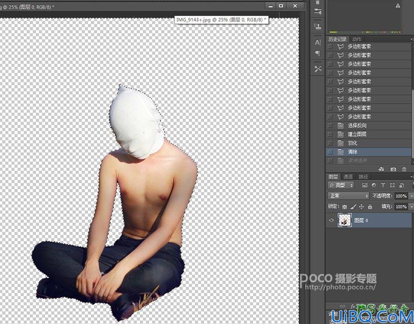
Task: Open the Tool Presets panel icon
Action: pos(318,69)
